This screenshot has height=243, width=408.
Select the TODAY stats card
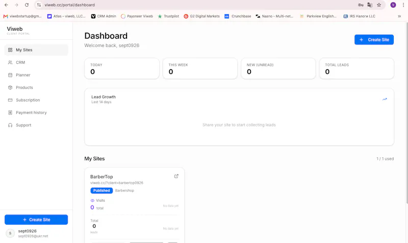(122, 68)
